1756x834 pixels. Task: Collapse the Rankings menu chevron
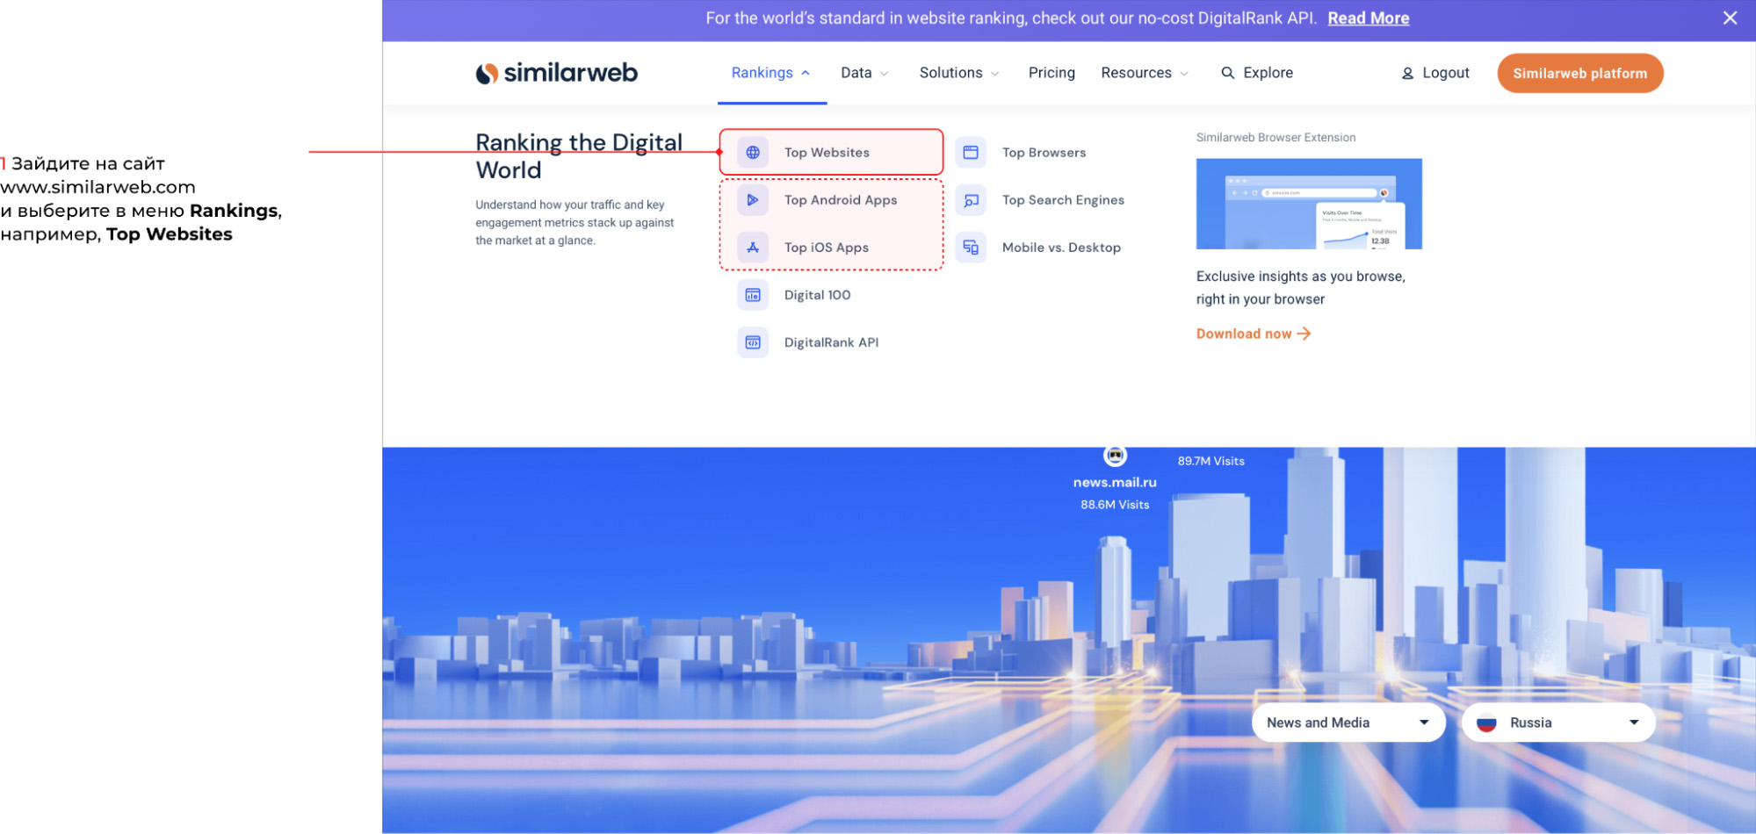[806, 73]
